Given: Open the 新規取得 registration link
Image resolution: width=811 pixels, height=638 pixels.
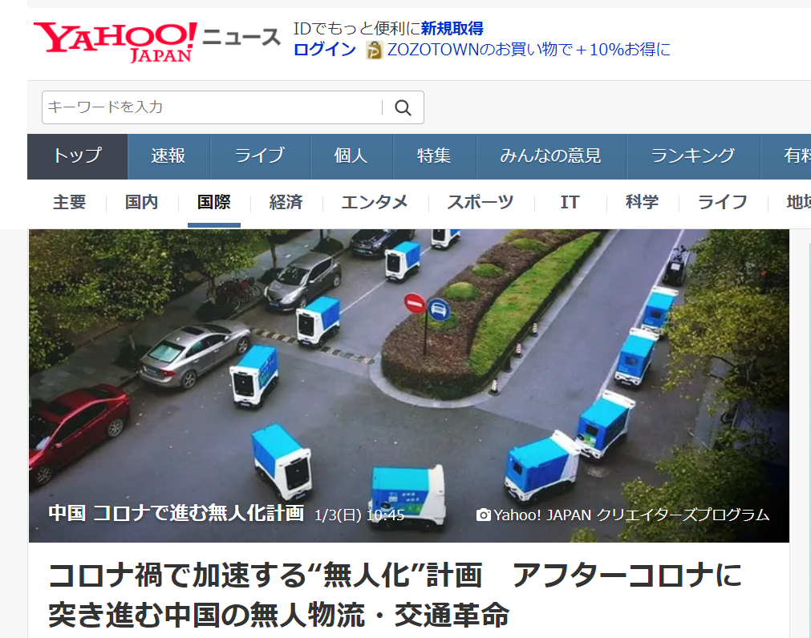Looking at the screenshot, I should click(452, 28).
